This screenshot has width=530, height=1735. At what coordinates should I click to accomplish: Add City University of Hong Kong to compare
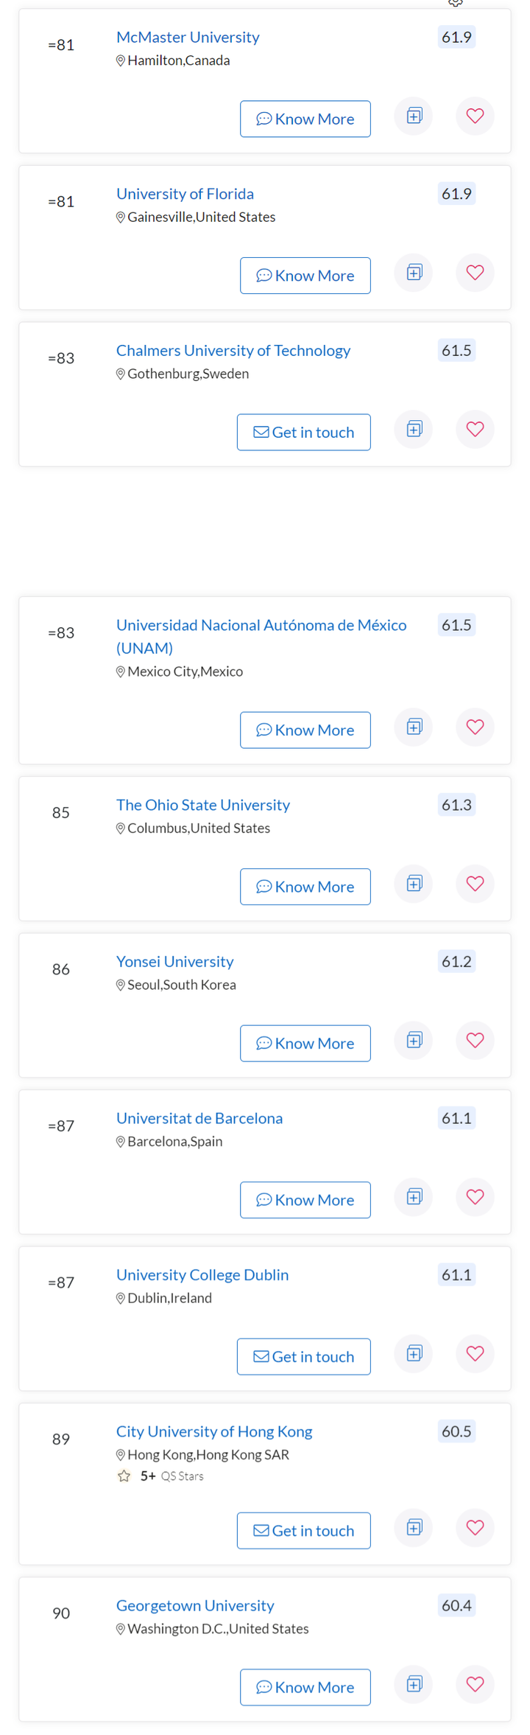click(414, 1527)
